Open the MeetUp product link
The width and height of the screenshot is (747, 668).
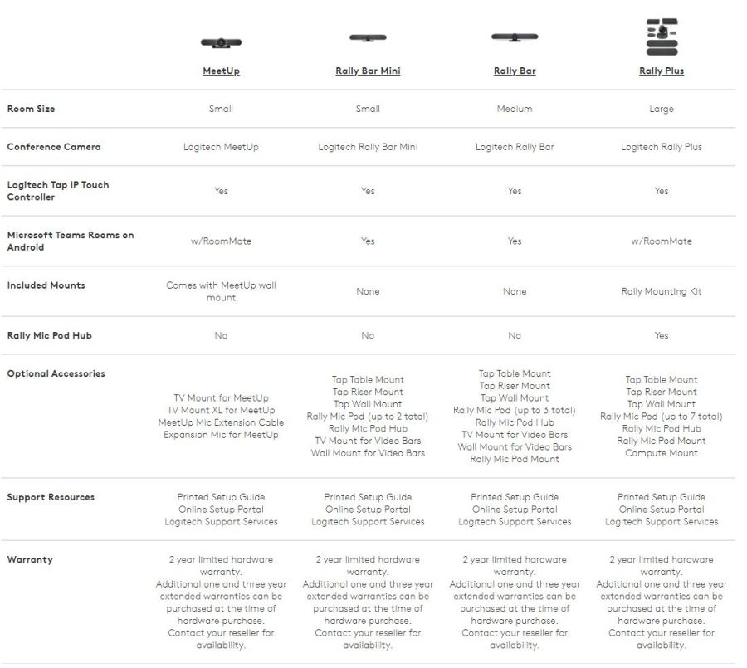click(221, 71)
